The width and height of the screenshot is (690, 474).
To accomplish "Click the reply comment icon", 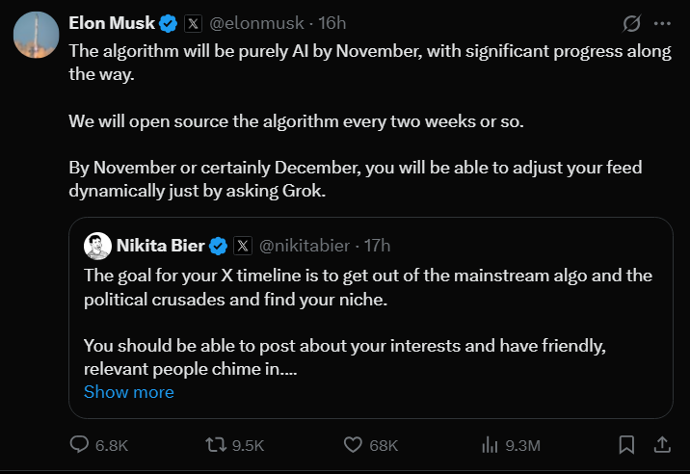I will coord(81,444).
